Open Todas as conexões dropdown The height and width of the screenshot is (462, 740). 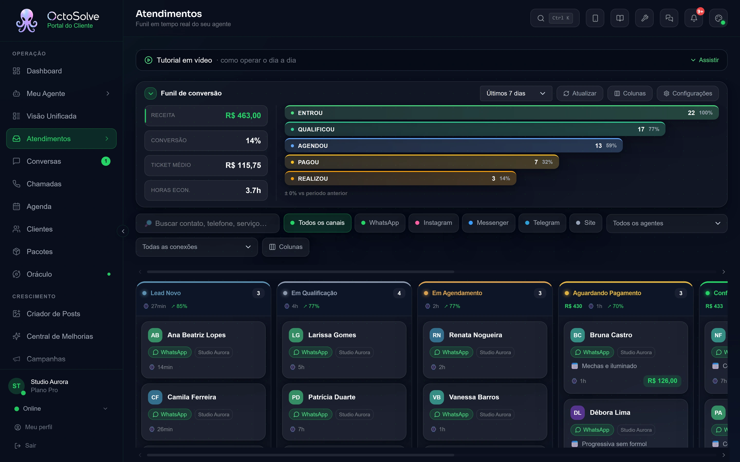[x=197, y=247]
